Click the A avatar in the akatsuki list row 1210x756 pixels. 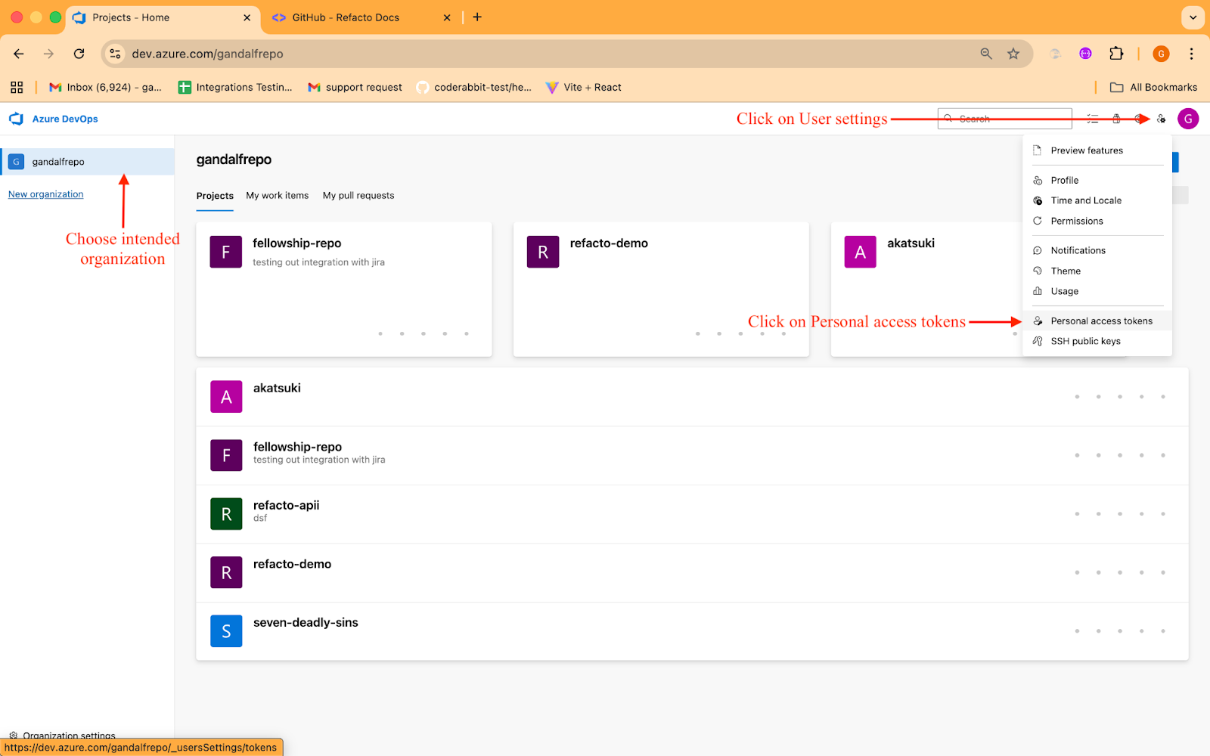pos(226,396)
